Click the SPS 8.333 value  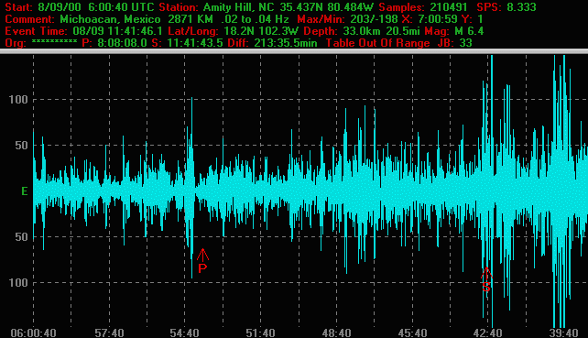coord(506,6)
